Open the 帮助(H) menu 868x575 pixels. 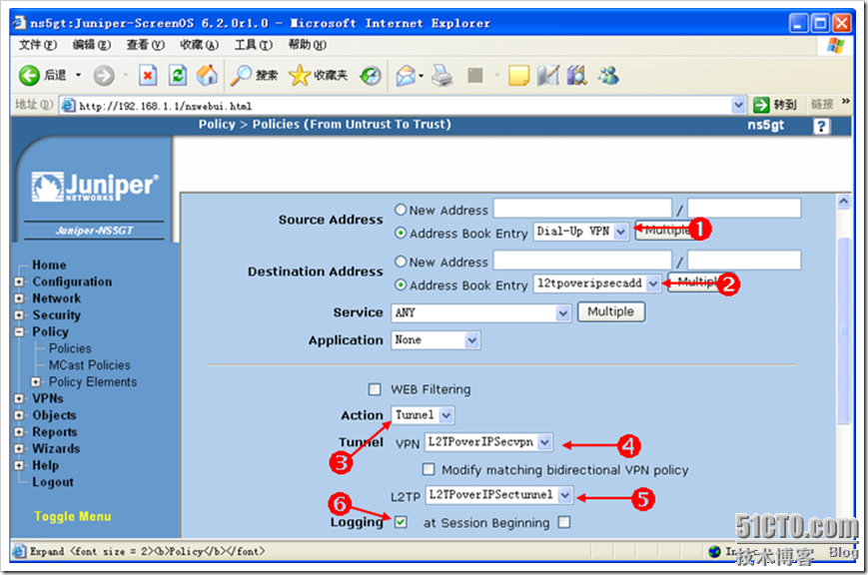pyautogui.click(x=307, y=45)
